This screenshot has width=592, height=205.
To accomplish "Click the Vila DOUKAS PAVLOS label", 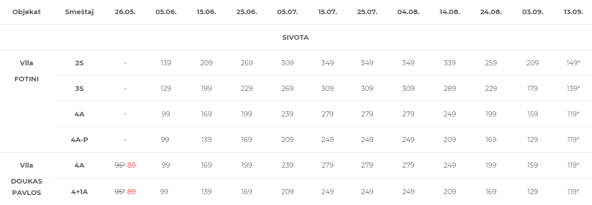I will (27, 179).
